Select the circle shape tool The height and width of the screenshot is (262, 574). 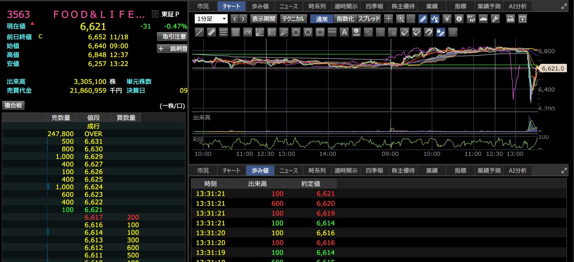[308, 32]
